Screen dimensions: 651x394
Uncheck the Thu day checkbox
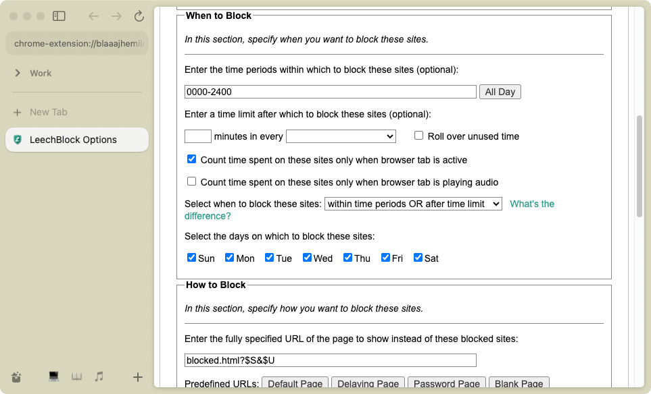tap(347, 257)
